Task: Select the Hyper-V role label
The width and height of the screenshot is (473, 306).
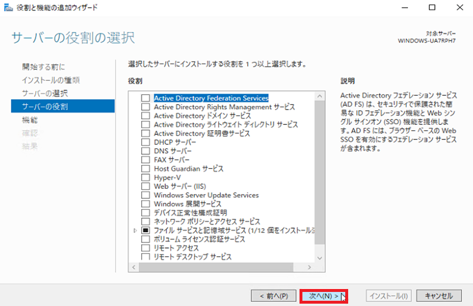Action: 167,178
